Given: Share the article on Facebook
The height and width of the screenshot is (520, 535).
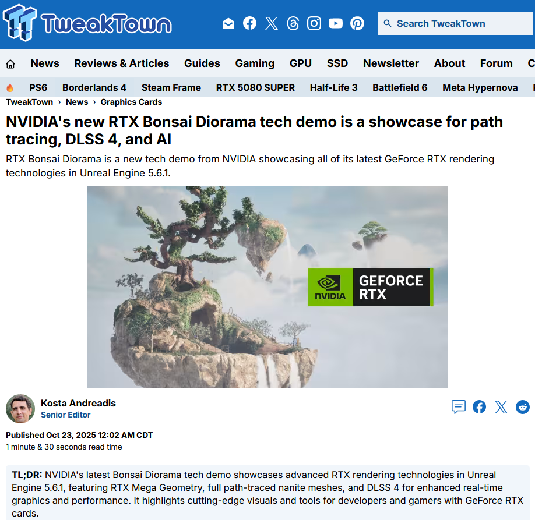Looking at the screenshot, I should 480,407.
